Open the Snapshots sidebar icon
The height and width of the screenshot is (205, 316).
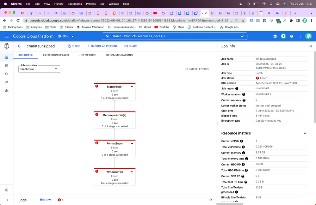tap(7, 66)
